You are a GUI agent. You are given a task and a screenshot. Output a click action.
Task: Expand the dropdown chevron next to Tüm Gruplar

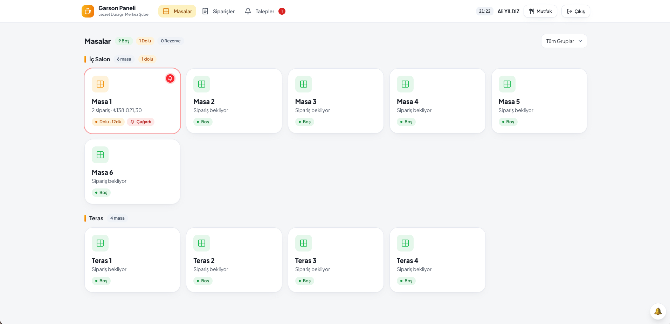point(580,41)
